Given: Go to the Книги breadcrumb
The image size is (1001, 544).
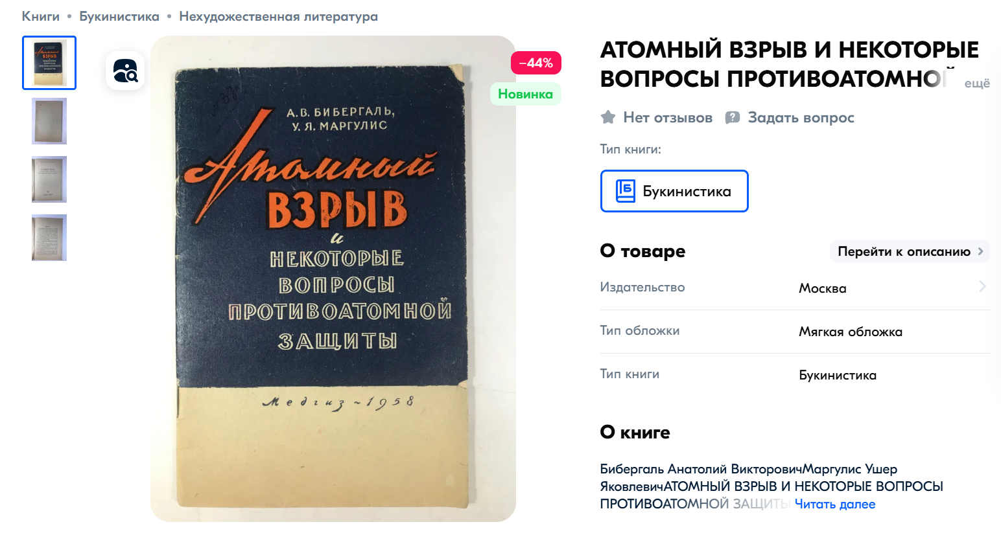Looking at the screenshot, I should click(x=41, y=16).
